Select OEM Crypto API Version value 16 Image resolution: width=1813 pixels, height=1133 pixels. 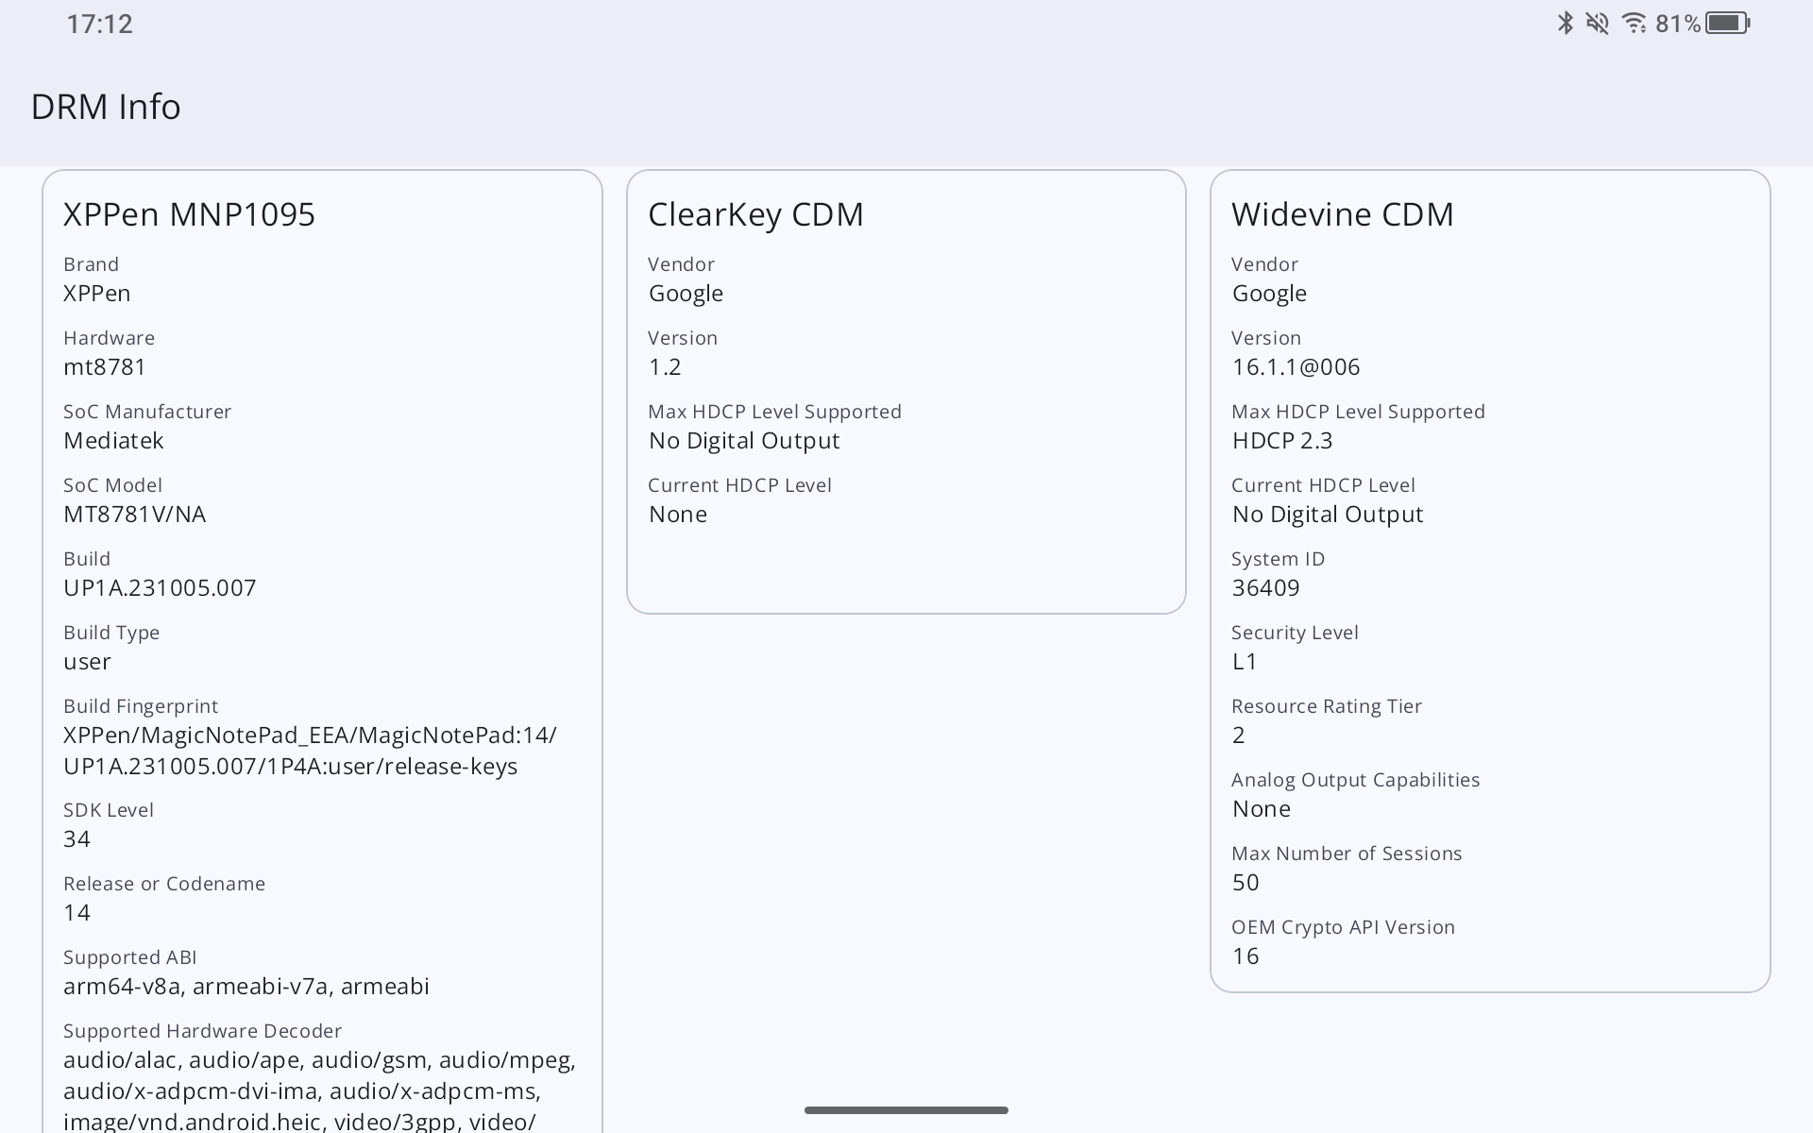click(x=1245, y=955)
